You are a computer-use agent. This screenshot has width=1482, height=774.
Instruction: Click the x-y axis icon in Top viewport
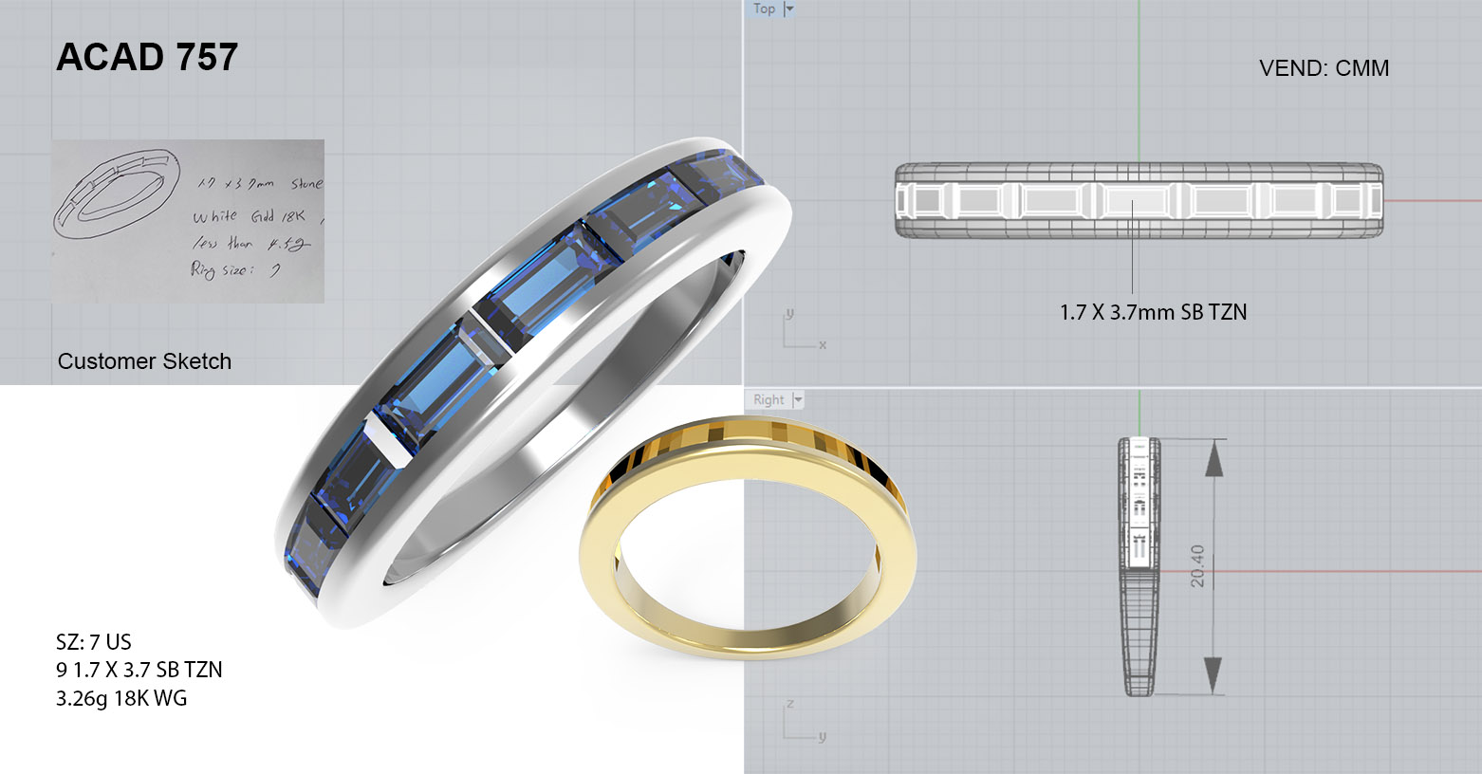[x=804, y=329]
